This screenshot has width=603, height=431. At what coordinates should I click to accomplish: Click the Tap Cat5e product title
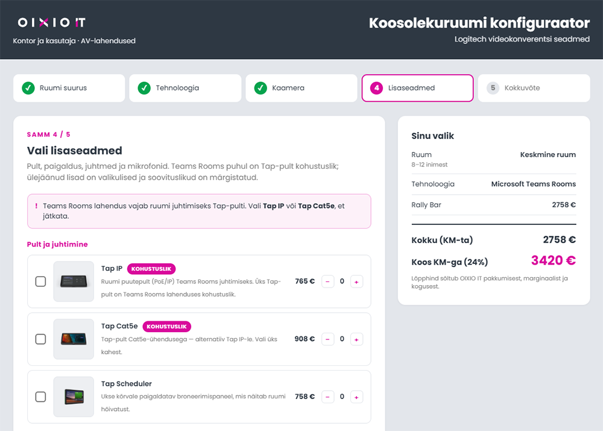tap(119, 326)
